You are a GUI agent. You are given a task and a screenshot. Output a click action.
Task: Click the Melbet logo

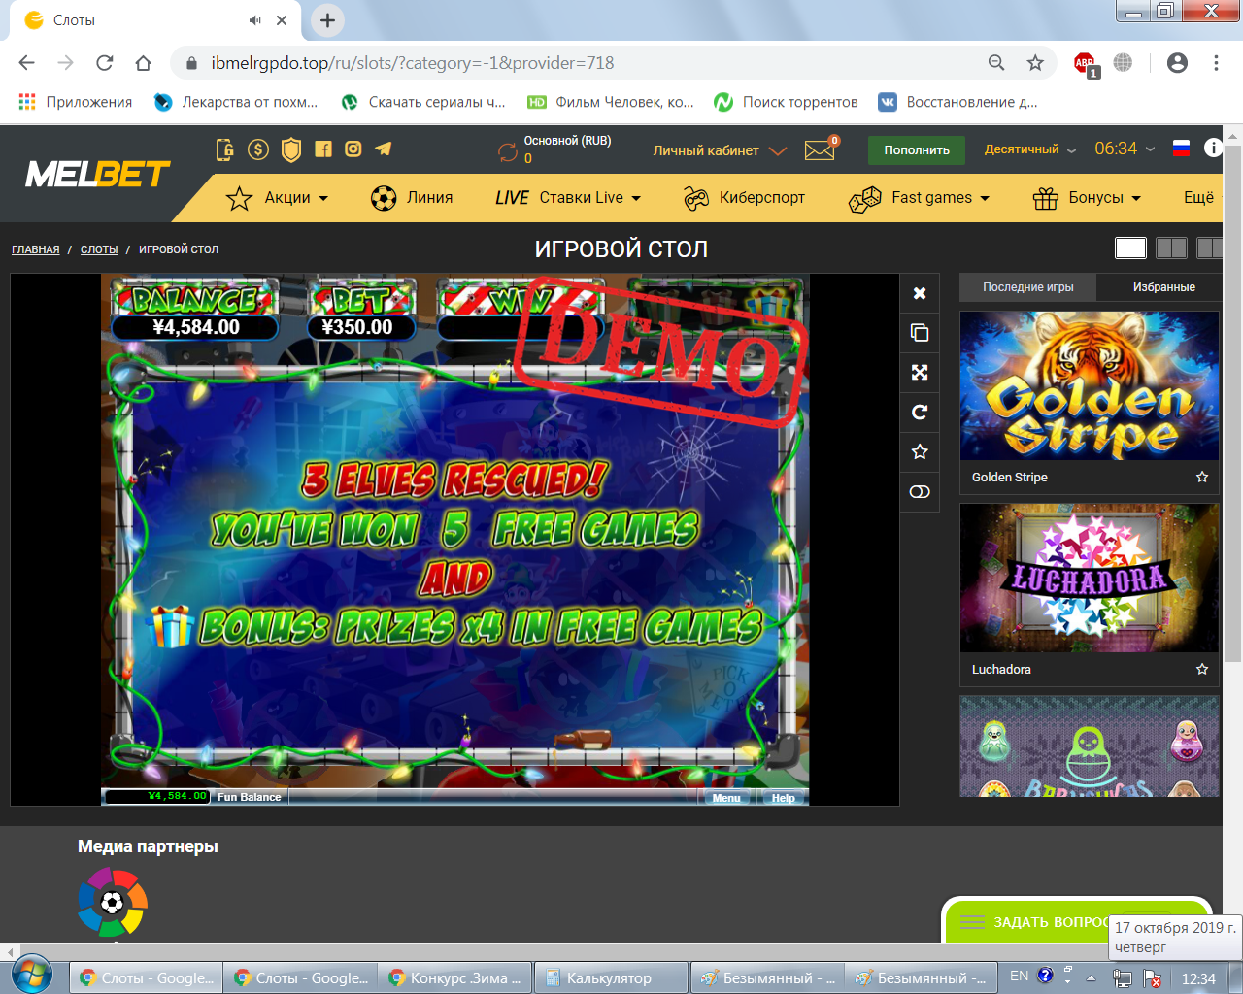click(x=97, y=175)
